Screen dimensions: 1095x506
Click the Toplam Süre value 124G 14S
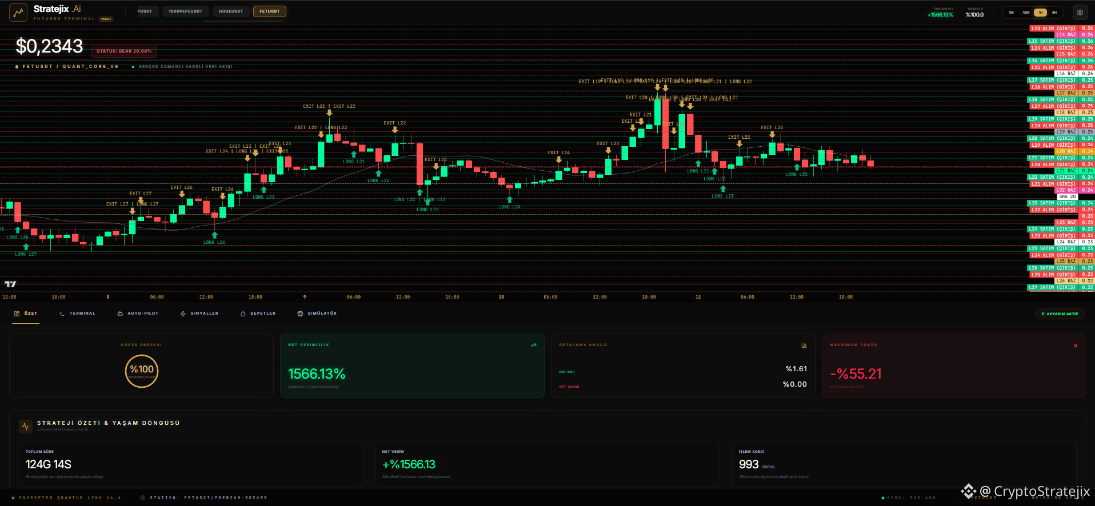pyautogui.click(x=49, y=464)
